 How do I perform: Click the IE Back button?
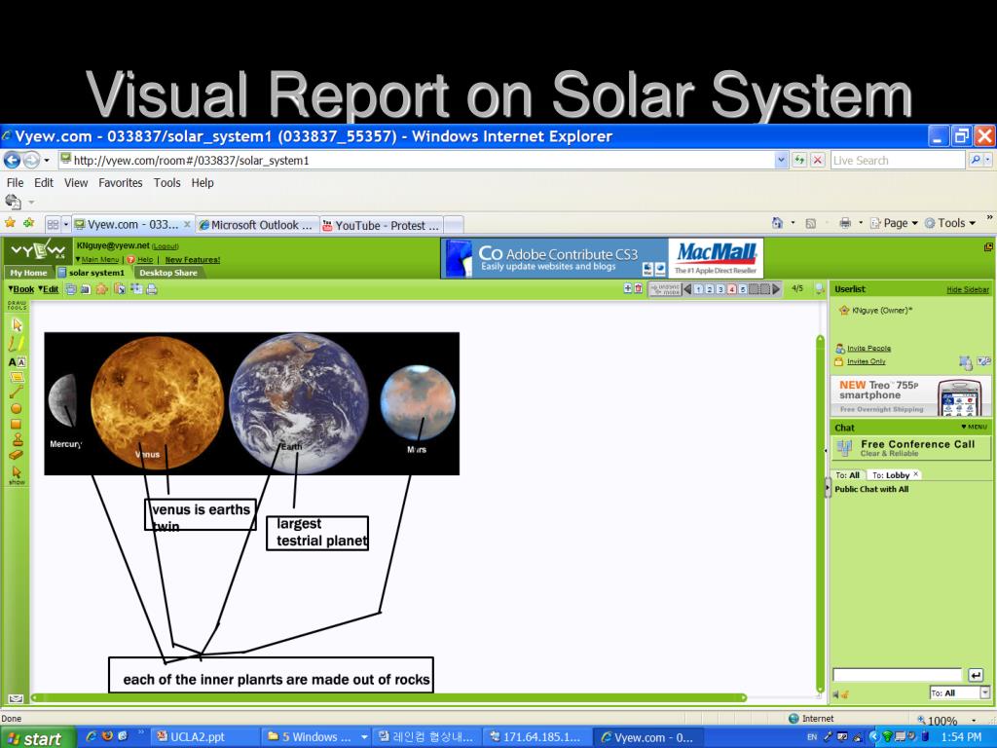pos(12,160)
